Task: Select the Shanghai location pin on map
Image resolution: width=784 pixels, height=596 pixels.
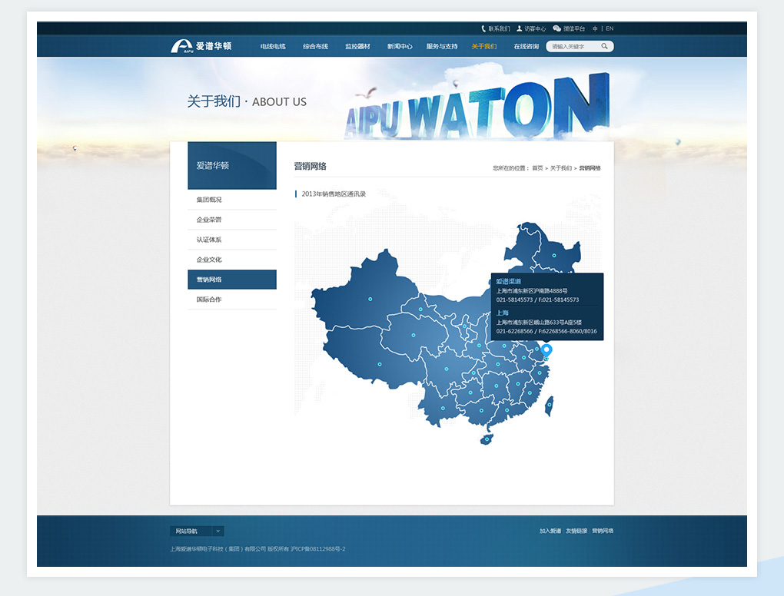Action: coord(546,351)
